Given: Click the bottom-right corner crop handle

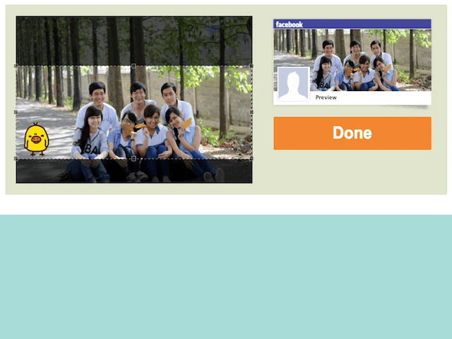Looking at the screenshot, I should 251,158.
